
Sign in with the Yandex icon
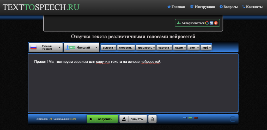216,23
